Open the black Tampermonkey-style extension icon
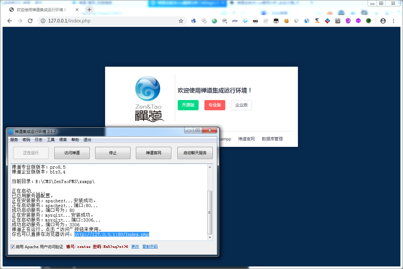 point(276,21)
